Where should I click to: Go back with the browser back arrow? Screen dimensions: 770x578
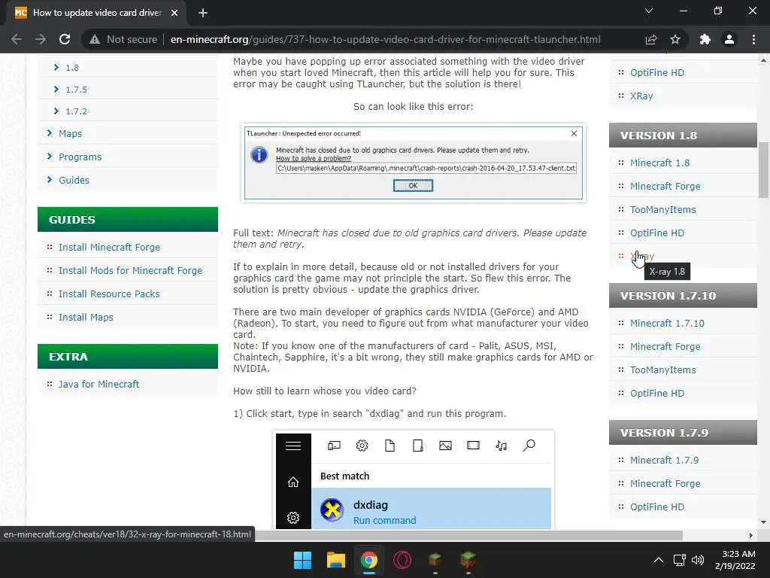click(x=17, y=39)
